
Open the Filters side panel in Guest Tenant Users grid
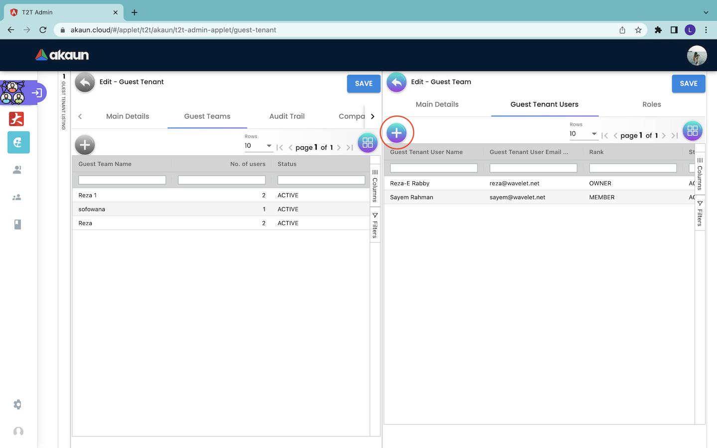pyautogui.click(x=700, y=214)
